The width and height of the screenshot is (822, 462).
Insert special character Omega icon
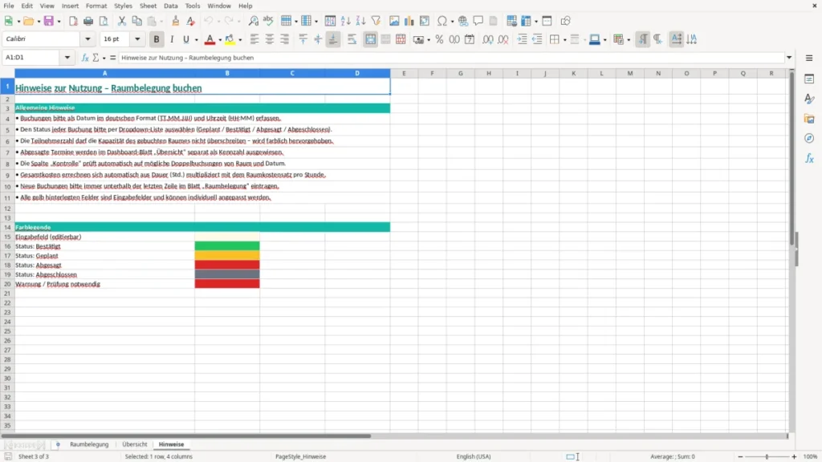442,21
